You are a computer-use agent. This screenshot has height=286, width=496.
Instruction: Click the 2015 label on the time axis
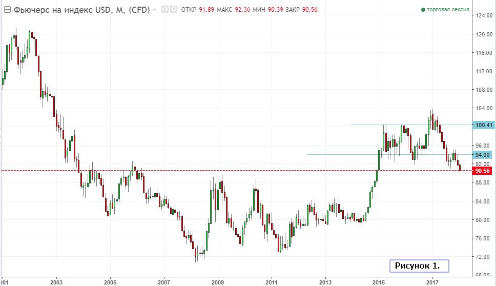379,282
